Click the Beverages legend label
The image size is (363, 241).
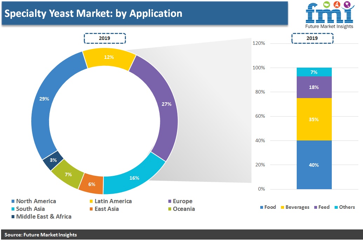click(x=297, y=207)
